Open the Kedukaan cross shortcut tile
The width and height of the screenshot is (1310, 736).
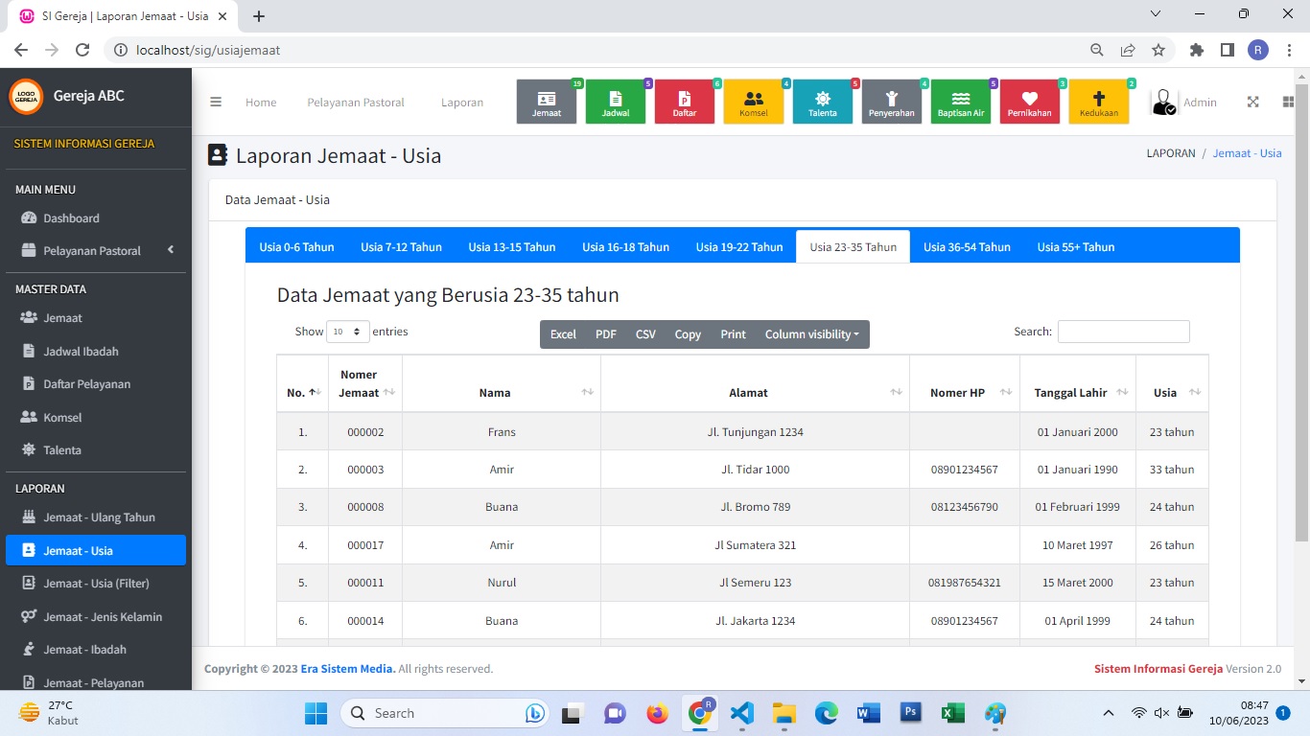click(x=1099, y=102)
